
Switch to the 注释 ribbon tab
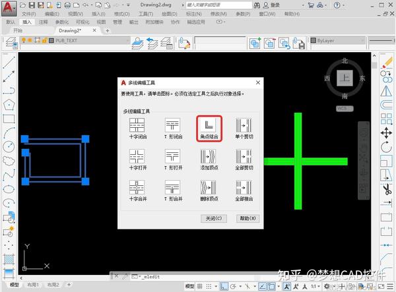click(43, 22)
